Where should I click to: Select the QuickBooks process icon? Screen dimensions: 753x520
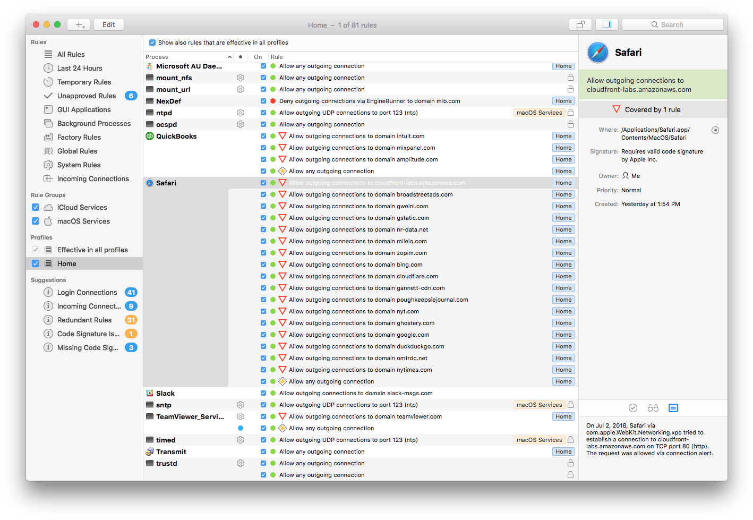coord(150,136)
